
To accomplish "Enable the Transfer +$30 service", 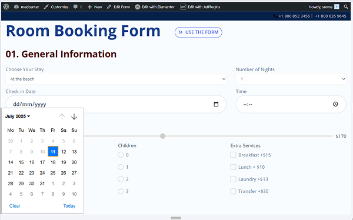I will point(233,191).
